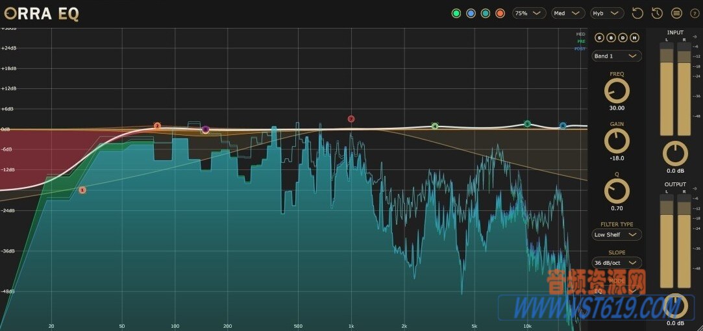Select band node 2 on the graph
The image size is (703, 331).
157,126
